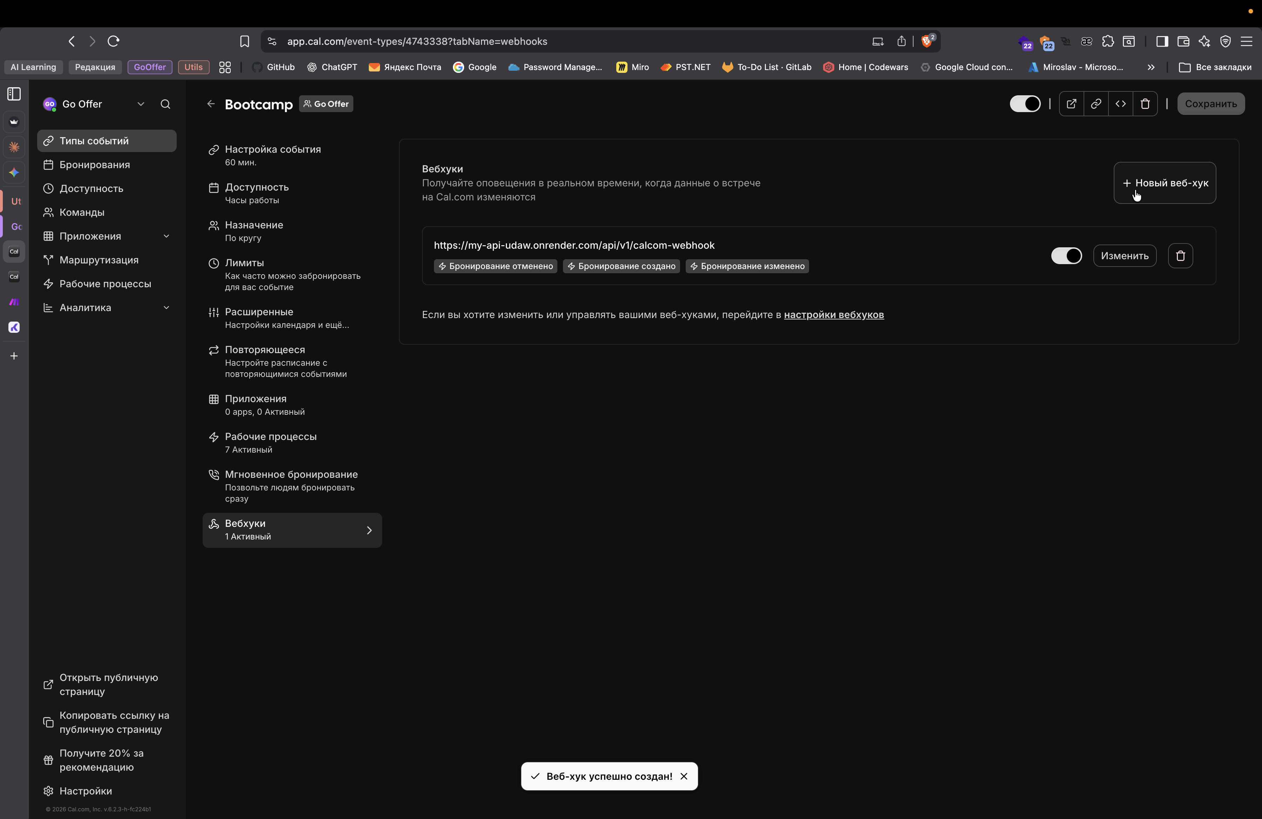
Task: Expand Приложения menu in sidebar
Action: click(166, 236)
